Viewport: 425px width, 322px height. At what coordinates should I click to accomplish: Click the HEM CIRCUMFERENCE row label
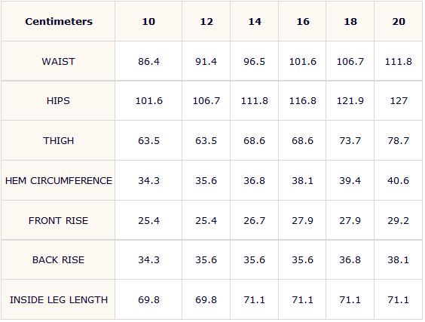[59, 180]
